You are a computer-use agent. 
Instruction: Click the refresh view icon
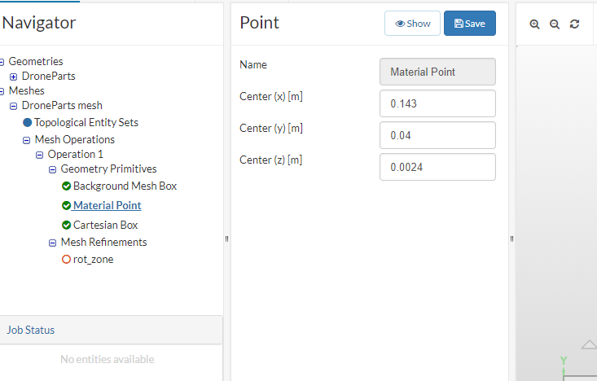click(x=574, y=24)
